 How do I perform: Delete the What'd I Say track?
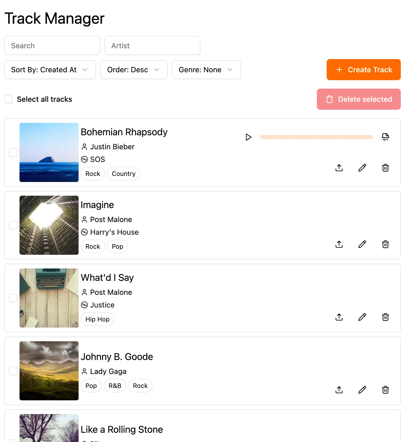pyautogui.click(x=385, y=317)
